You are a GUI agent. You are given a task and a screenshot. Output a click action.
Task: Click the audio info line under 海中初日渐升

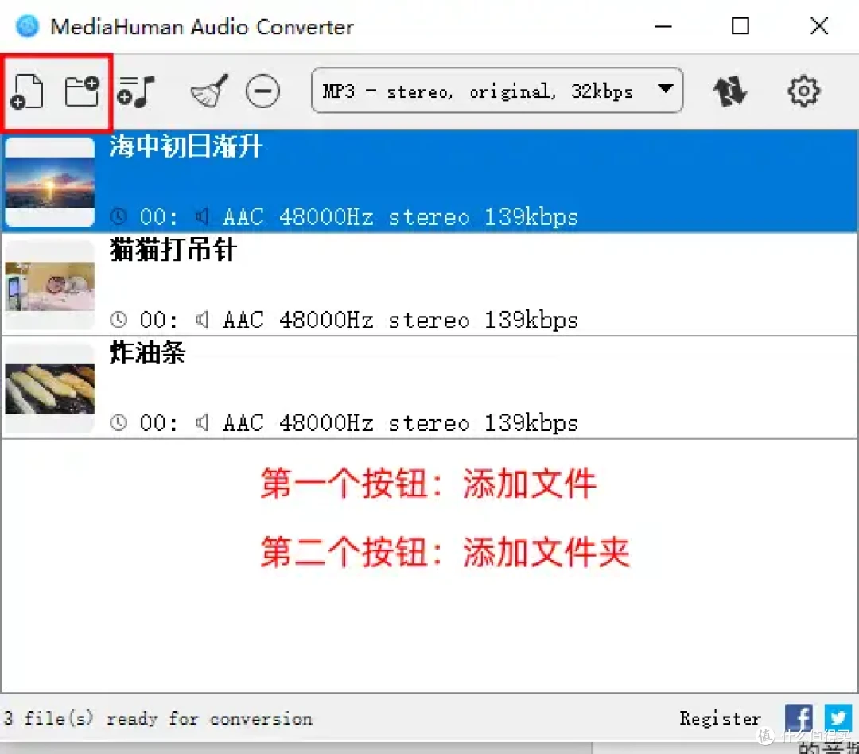click(x=344, y=217)
